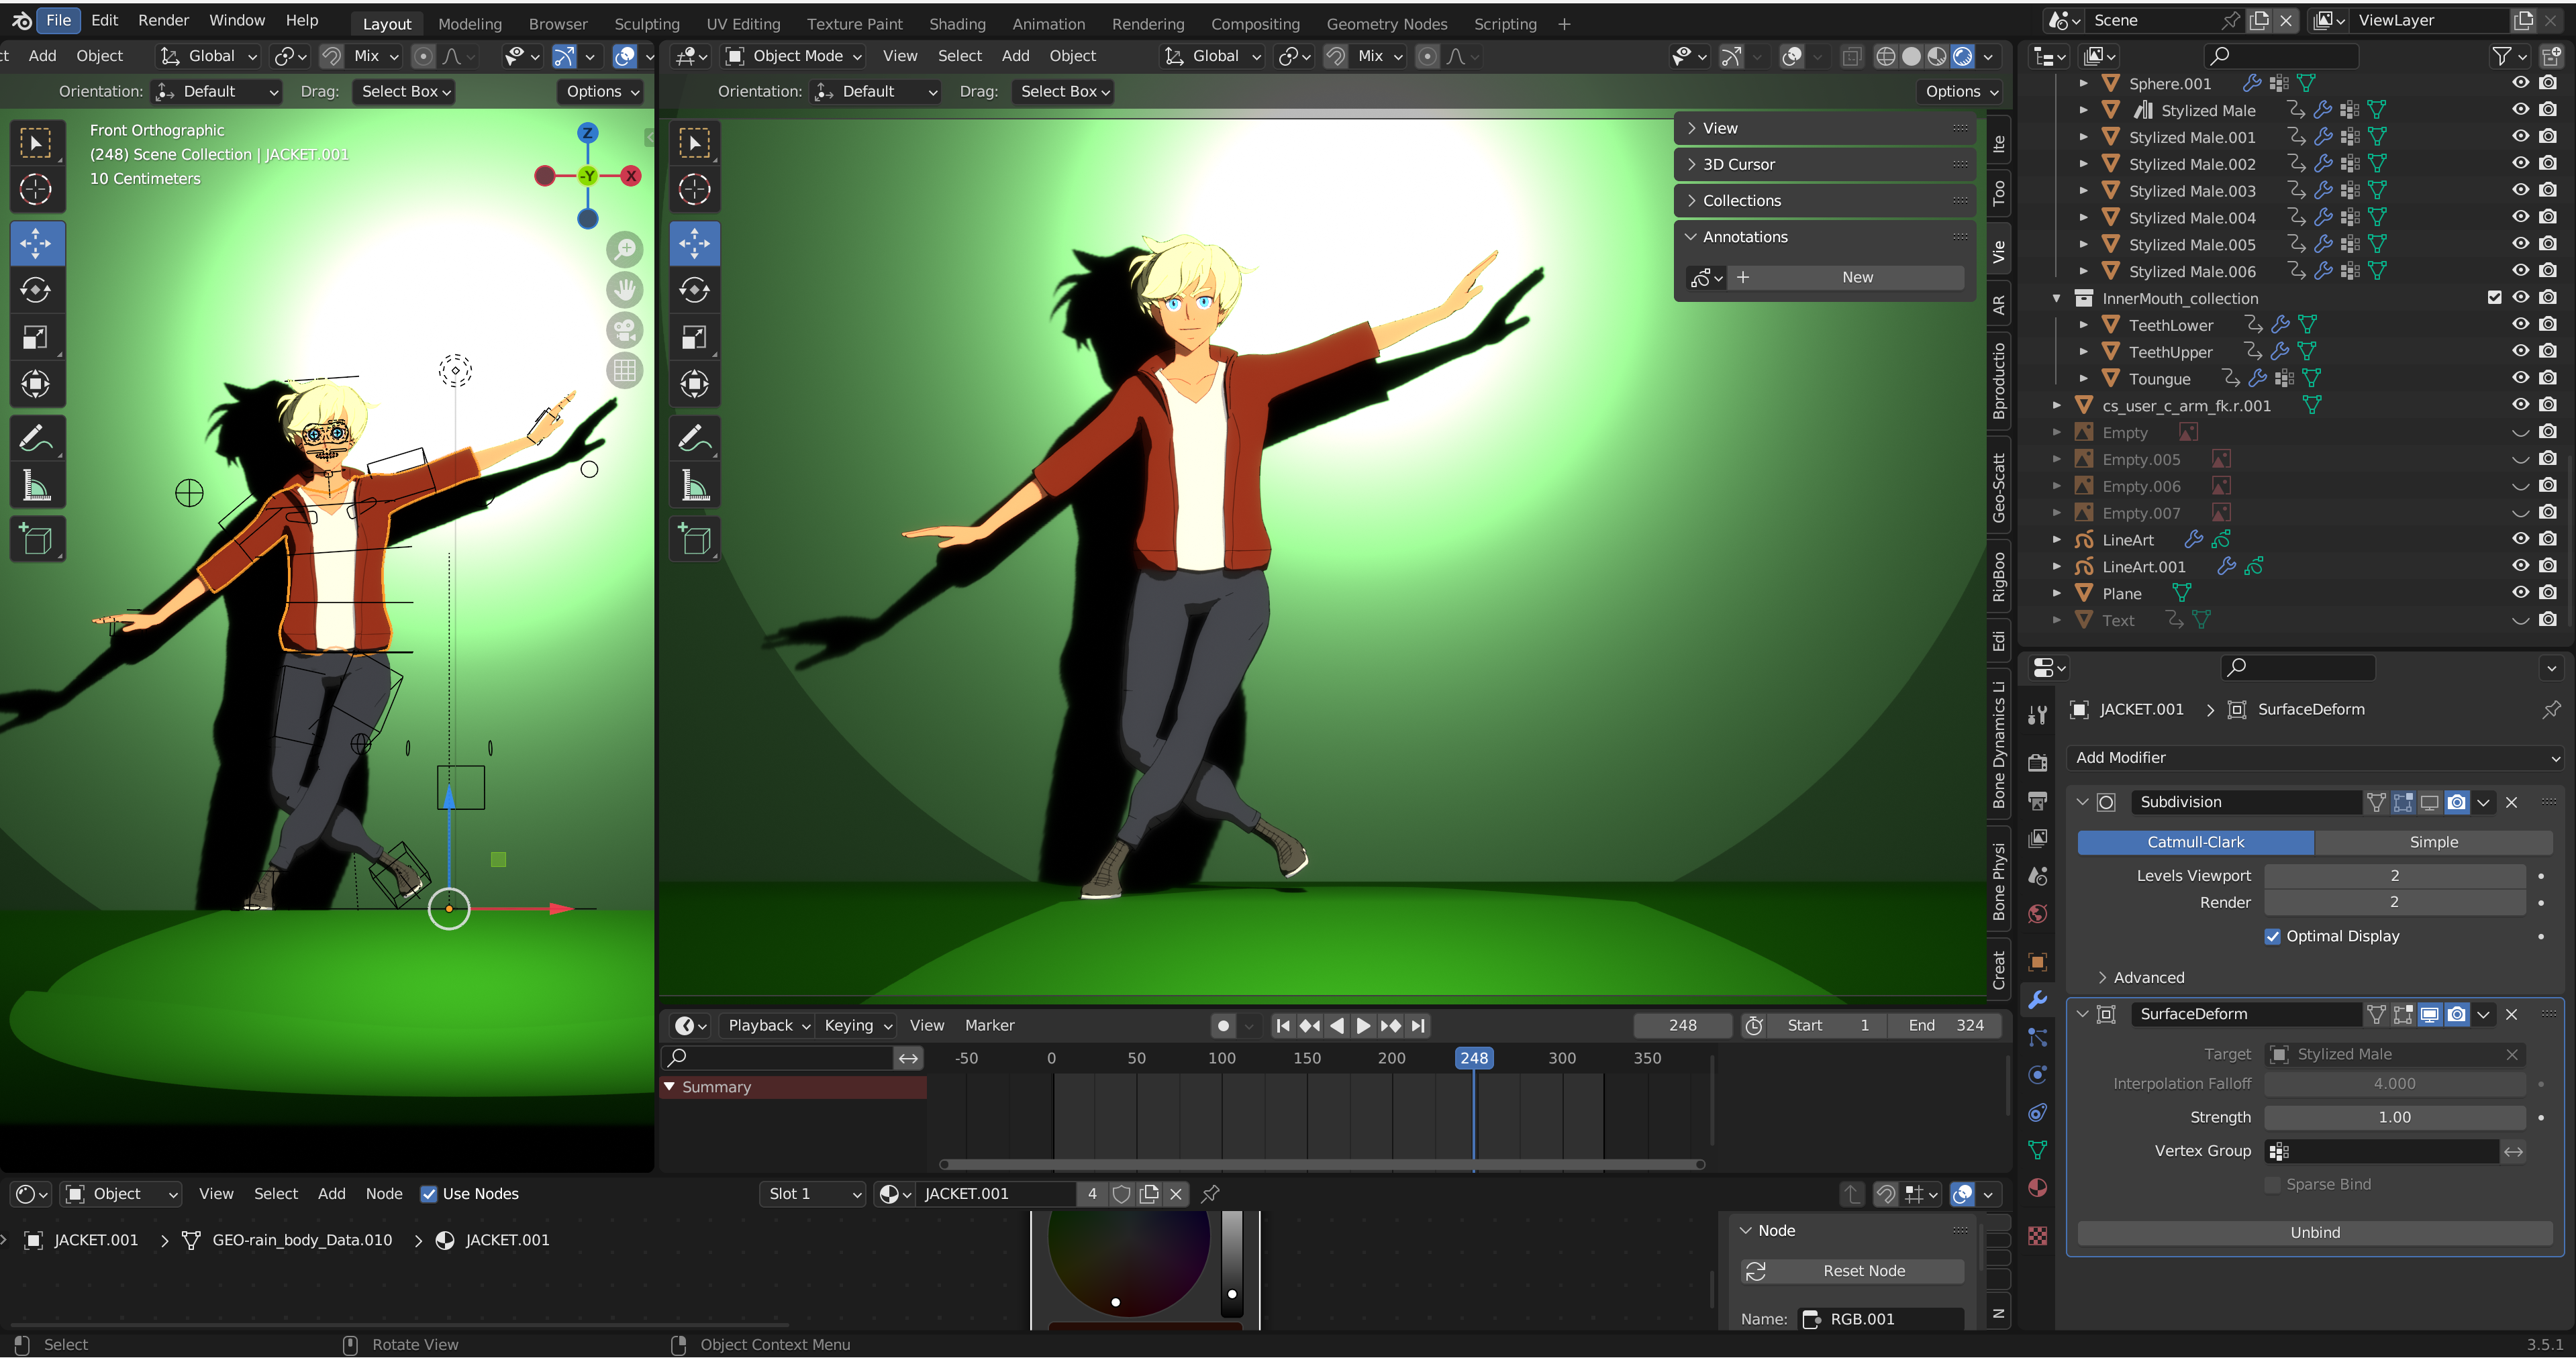Viewport: 2576px width, 1358px height.
Task: Click the New annotation button
Action: click(1856, 277)
